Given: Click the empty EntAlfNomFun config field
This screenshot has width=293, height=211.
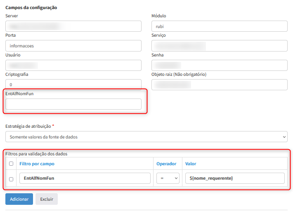Looking at the screenshot, I should (x=73, y=104).
